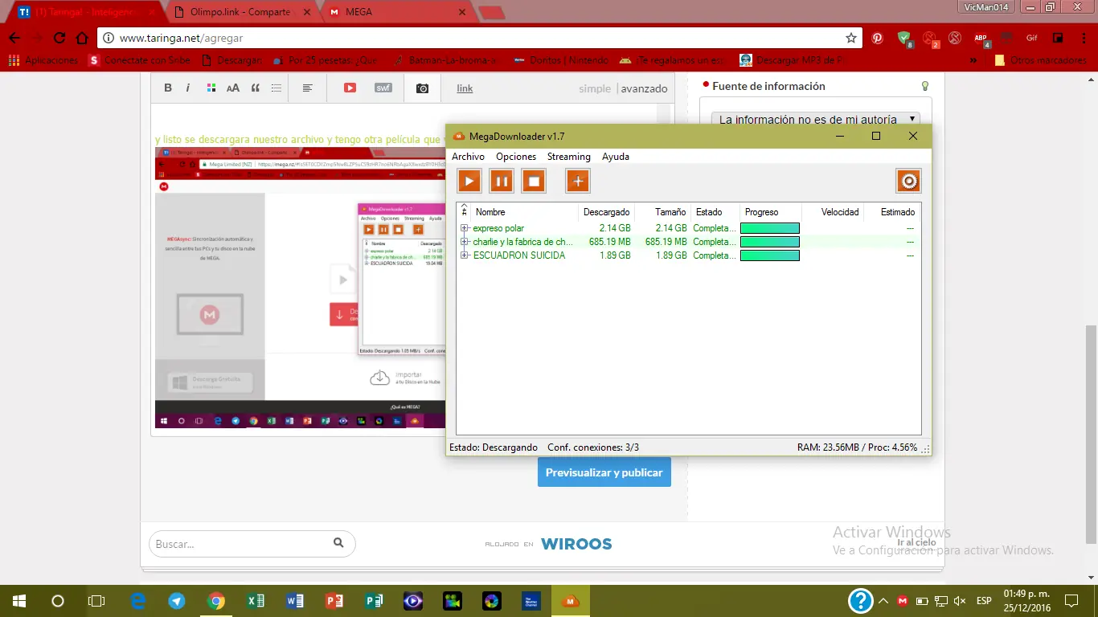Open the Windows Start menu
The width and height of the screenshot is (1098, 617).
19,601
